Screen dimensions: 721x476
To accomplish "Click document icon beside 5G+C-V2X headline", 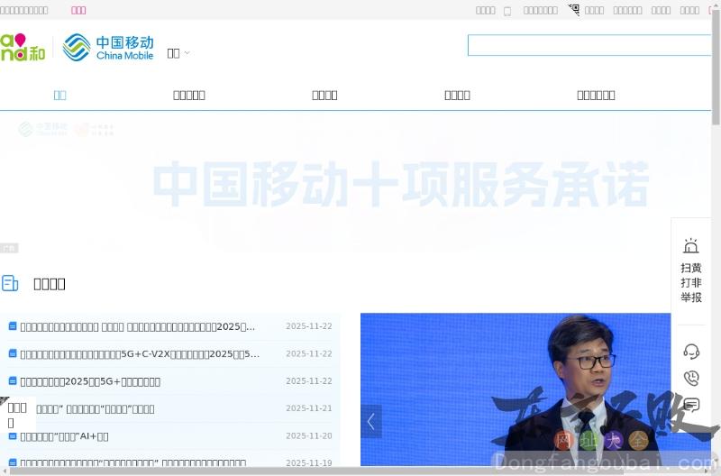I will coord(13,353).
